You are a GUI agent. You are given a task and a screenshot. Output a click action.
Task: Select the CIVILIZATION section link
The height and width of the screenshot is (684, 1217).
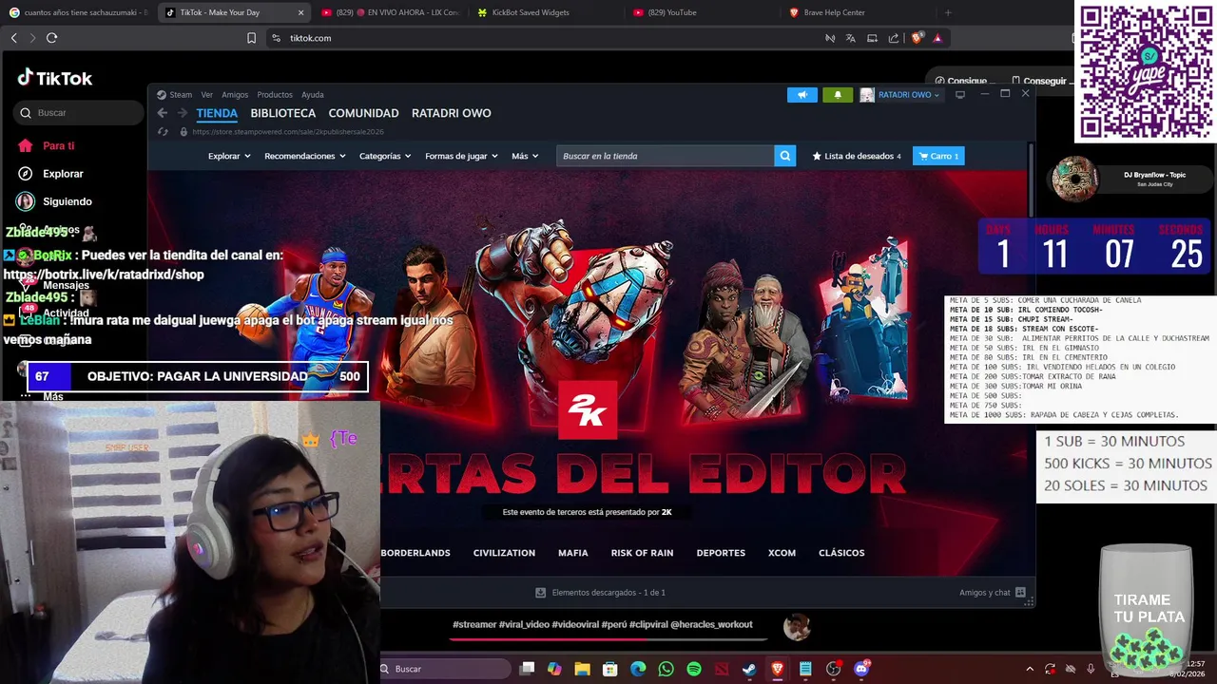pyautogui.click(x=504, y=553)
